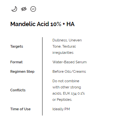Click the with other strong text line
The height and width of the screenshot is (123, 119).
click(67, 87)
